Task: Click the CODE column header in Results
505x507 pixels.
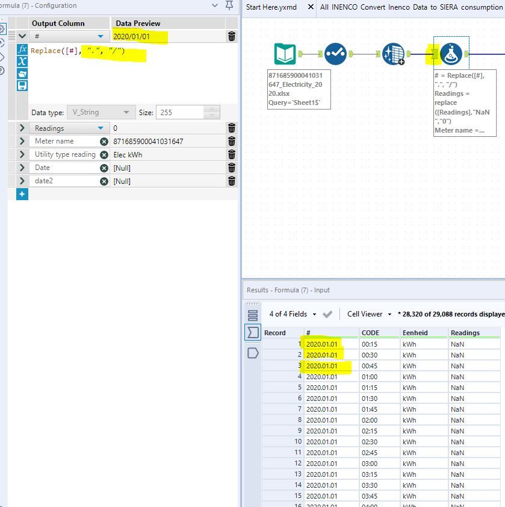Action: coord(370,333)
